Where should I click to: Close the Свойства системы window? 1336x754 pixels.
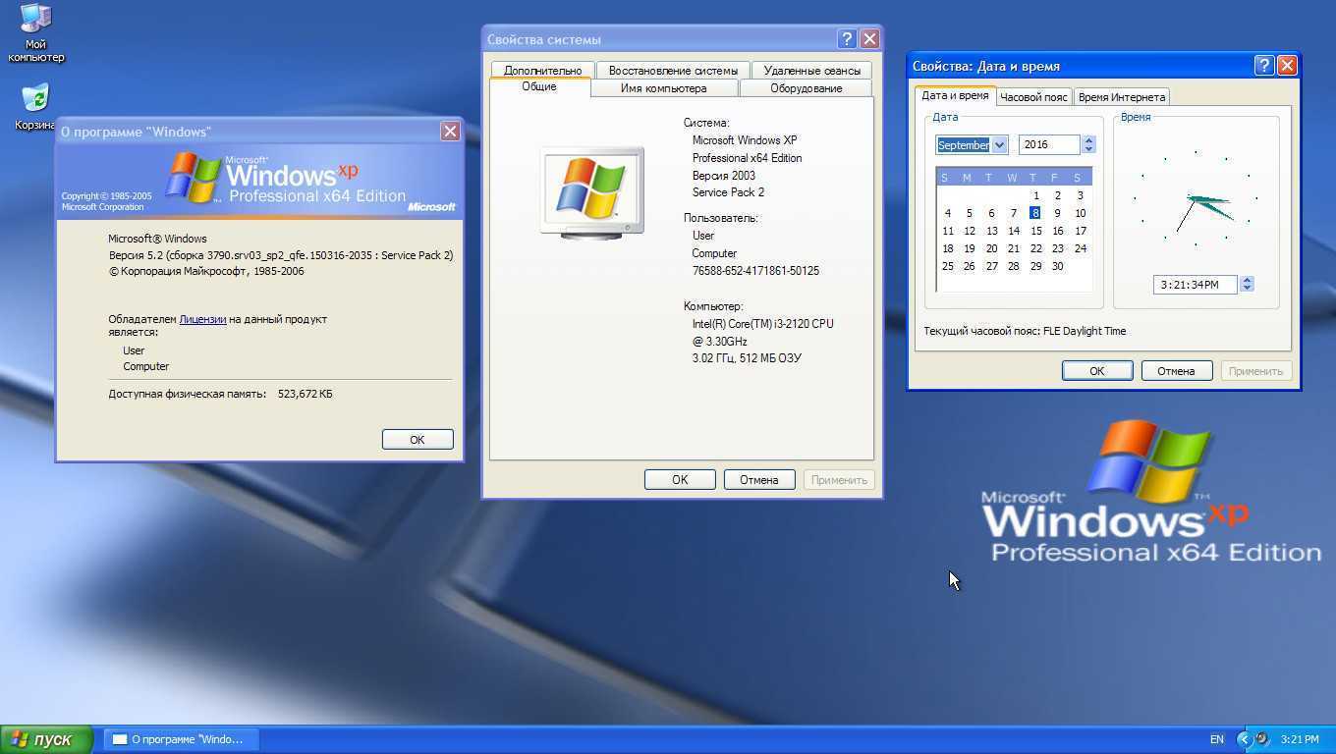[x=869, y=39]
